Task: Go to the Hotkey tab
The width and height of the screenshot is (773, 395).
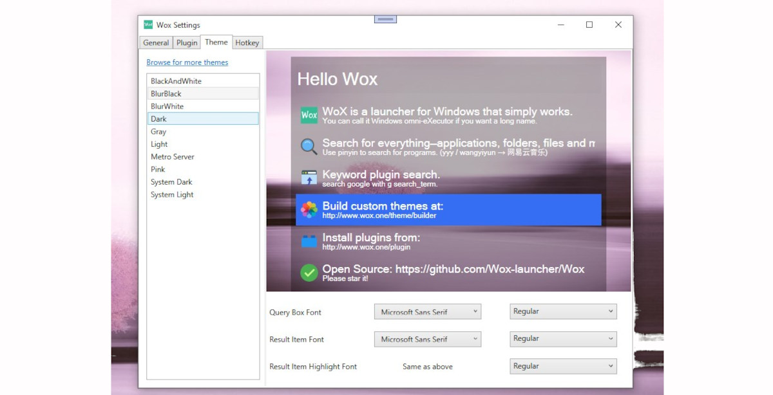Action: 247,43
